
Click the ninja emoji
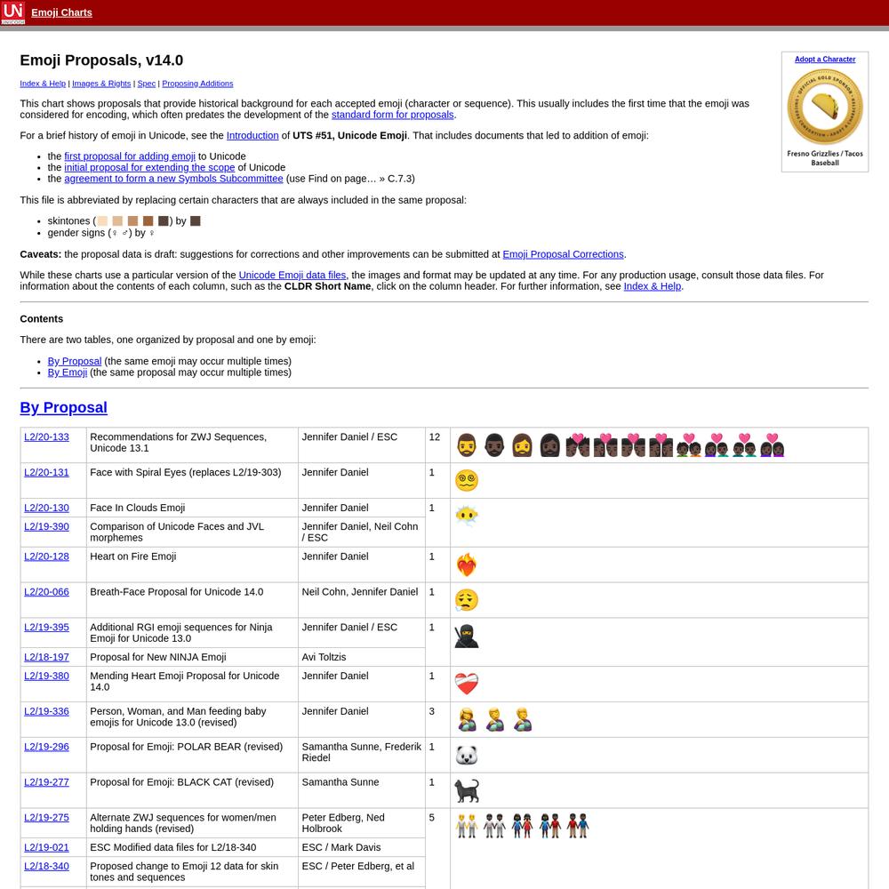click(x=467, y=637)
